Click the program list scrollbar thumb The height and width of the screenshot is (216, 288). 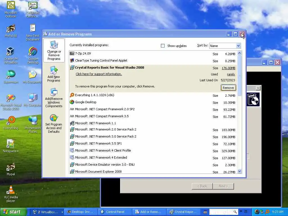coord(239,76)
